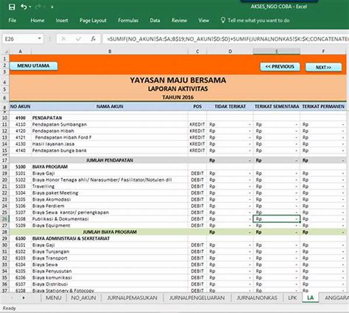Image resolution: width=349 pixels, height=313 pixels.
Task: Click the Tell me what you want search field
Action: [x=259, y=20]
